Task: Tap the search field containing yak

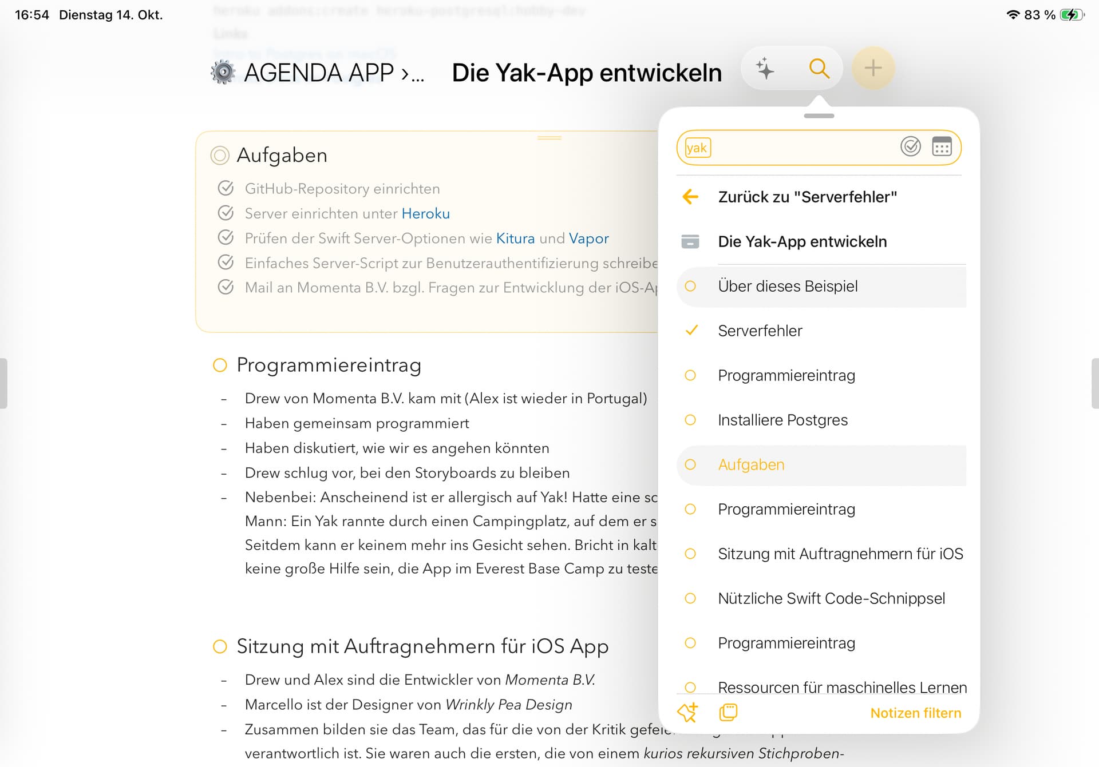Action: [x=801, y=148]
